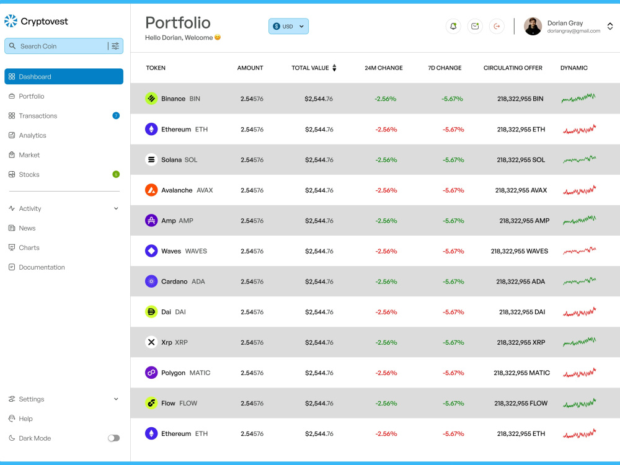Open the USD currency dropdown
620x465 pixels.
(x=288, y=27)
